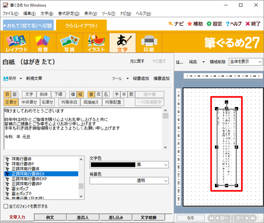Click text area scroll down arrow

coord(165,147)
